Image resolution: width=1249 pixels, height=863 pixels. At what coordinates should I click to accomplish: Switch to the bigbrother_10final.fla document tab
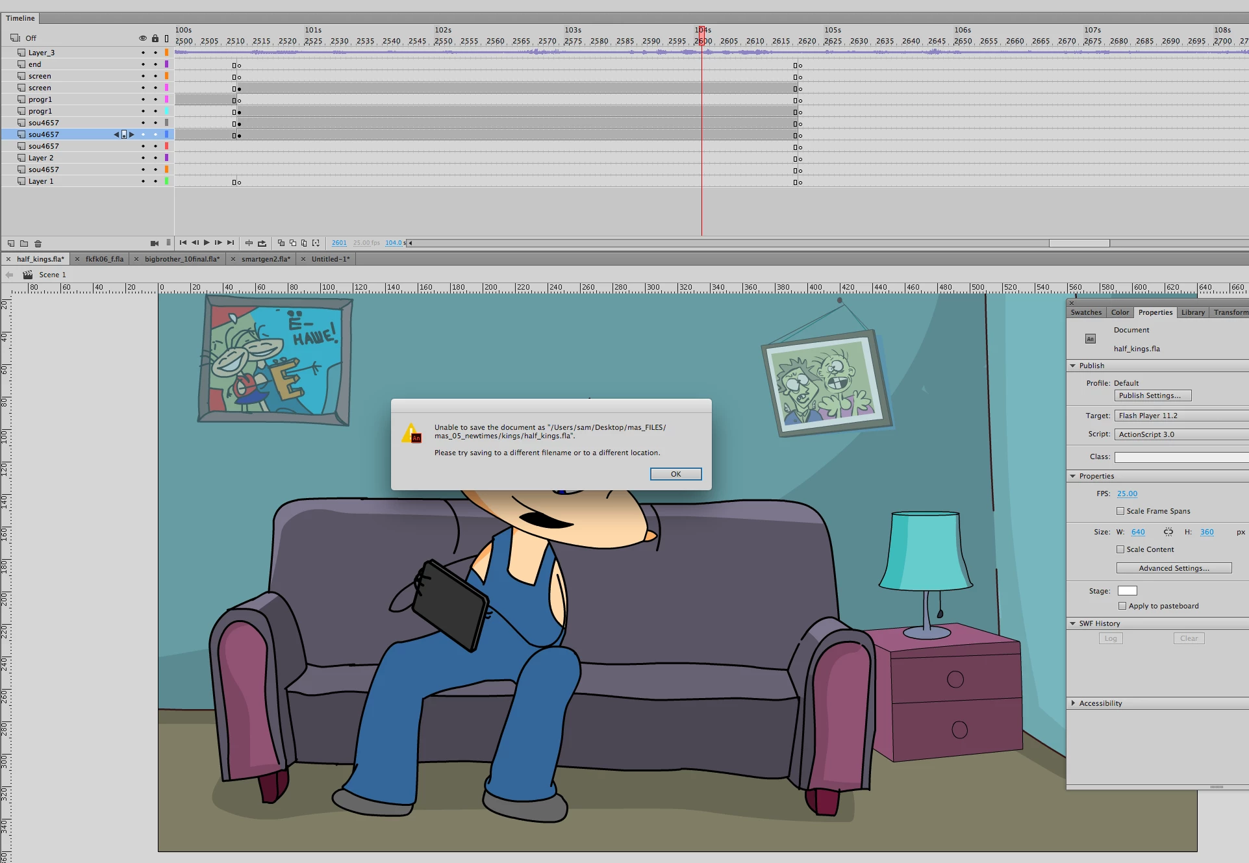[182, 259]
